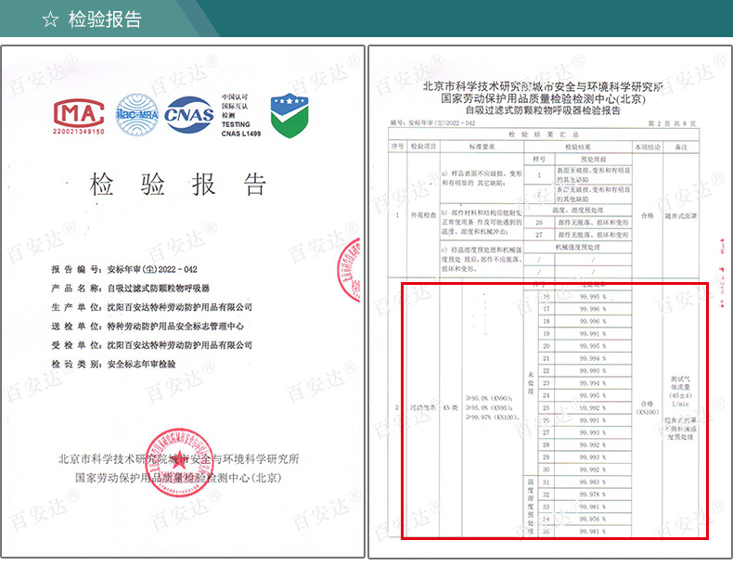
Task: Click the 产品名称 line 自吸过滤式防颗粒物呼吸器
Action: pos(131,289)
